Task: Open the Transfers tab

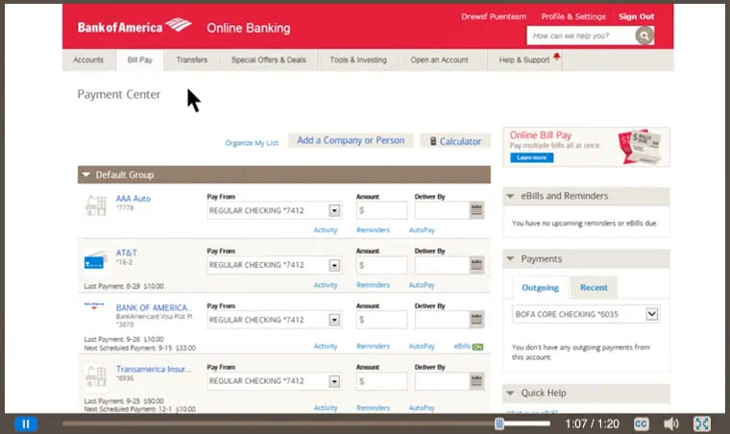Action: pyautogui.click(x=192, y=60)
